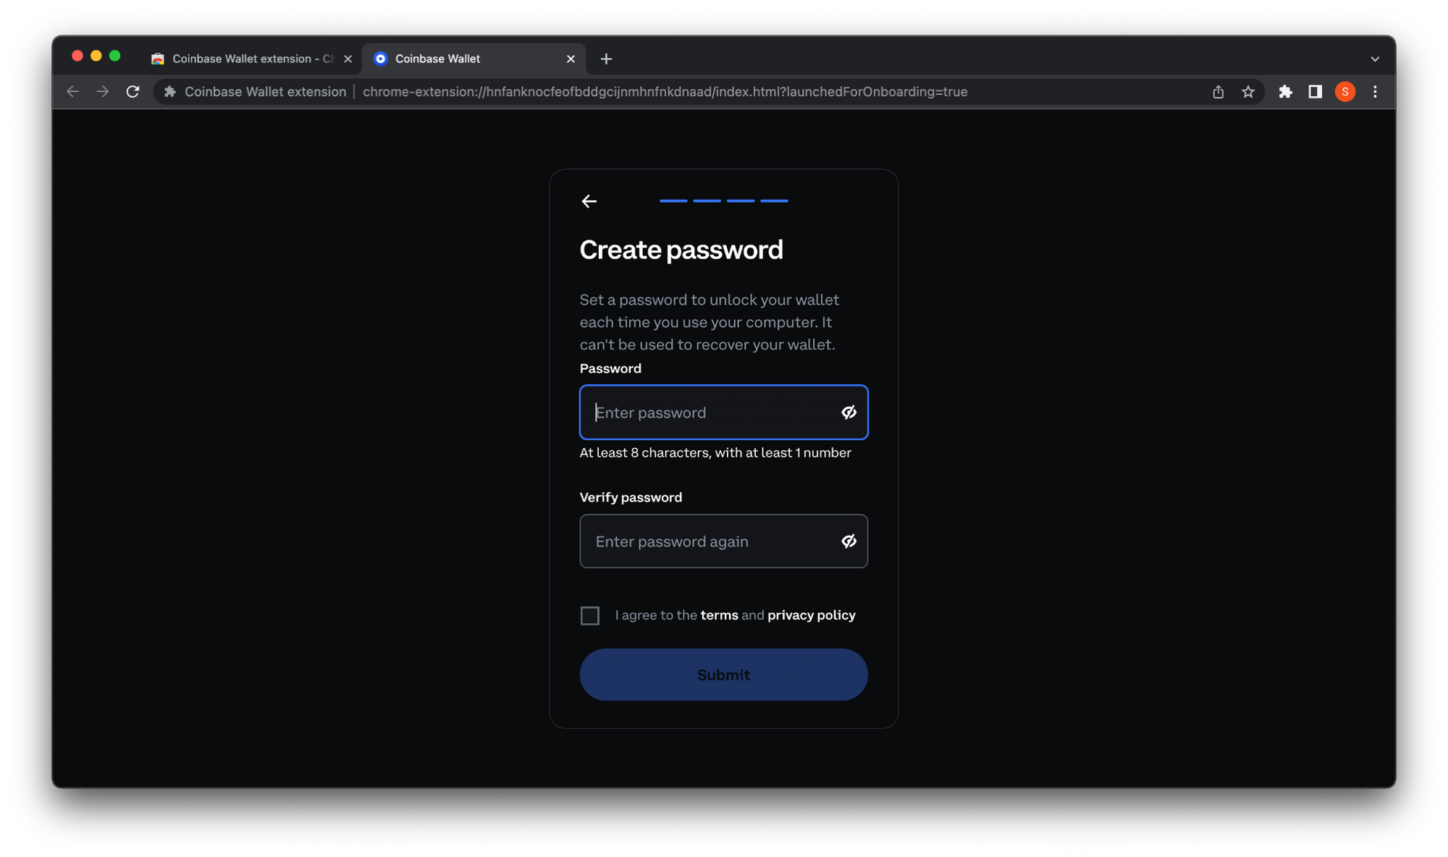Click the browser refresh icon

[132, 92]
